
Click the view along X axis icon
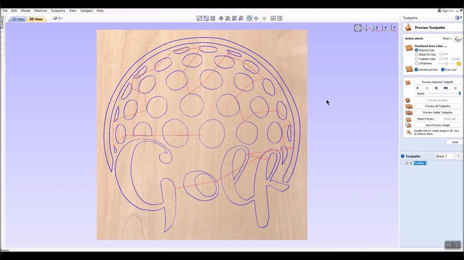point(384,28)
